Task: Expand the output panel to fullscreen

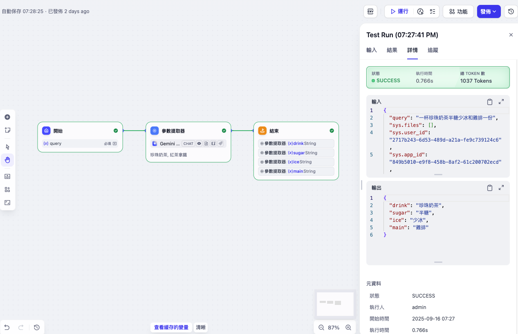Action: [501, 188]
